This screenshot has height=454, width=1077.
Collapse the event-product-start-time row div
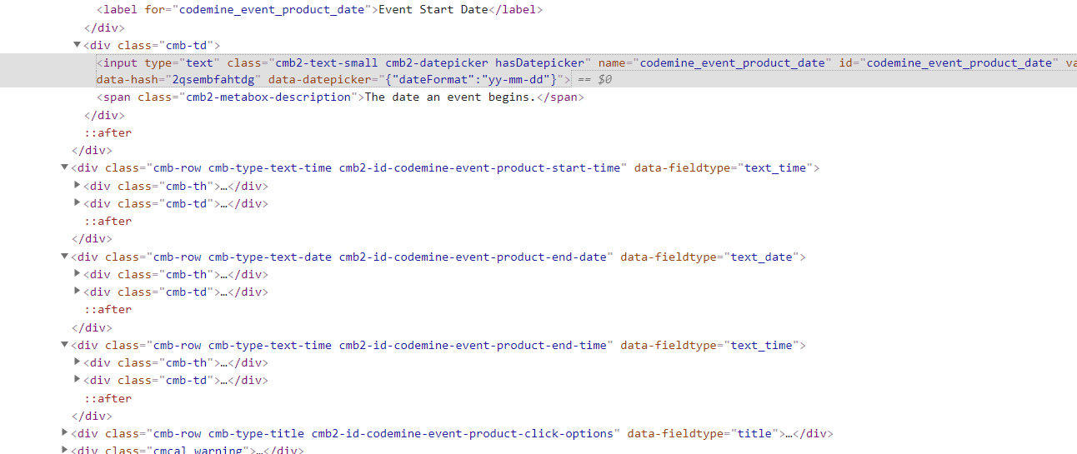pyautogui.click(x=65, y=167)
